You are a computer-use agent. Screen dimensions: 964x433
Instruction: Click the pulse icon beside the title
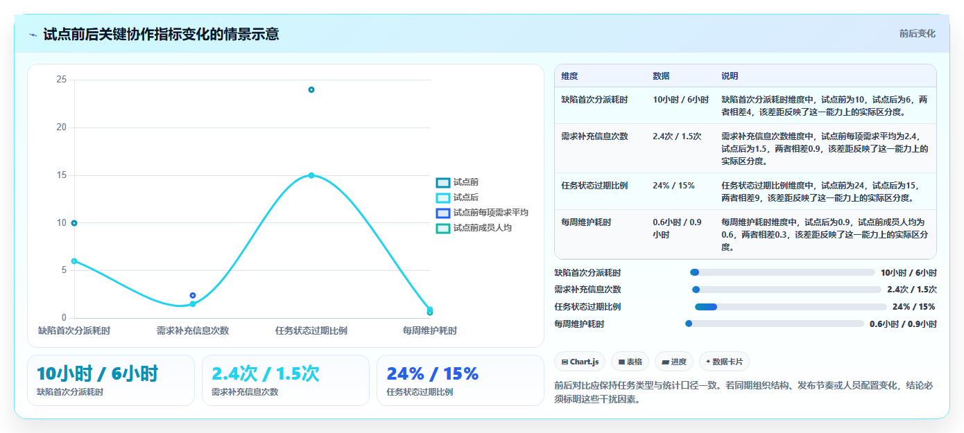coord(33,34)
